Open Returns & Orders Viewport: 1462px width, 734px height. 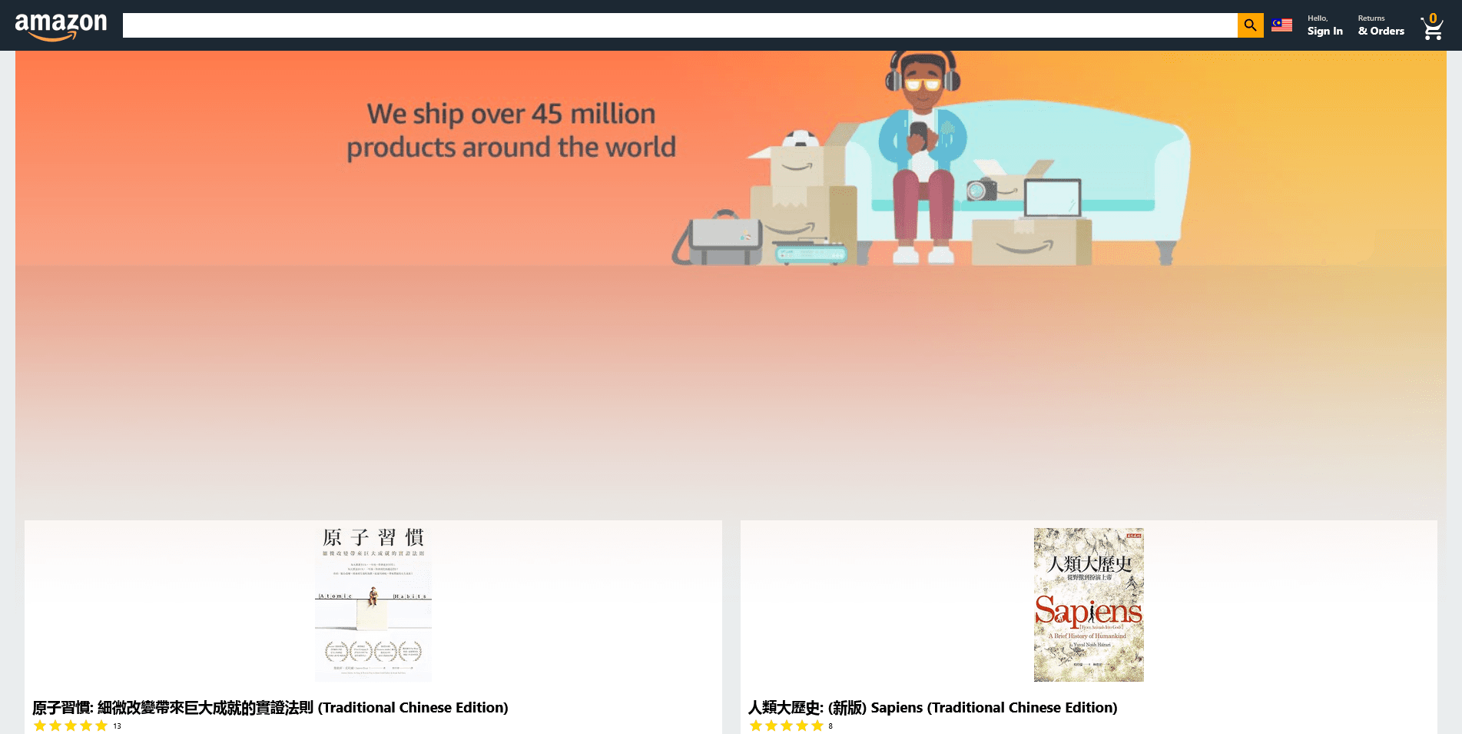coord(1381,25)
